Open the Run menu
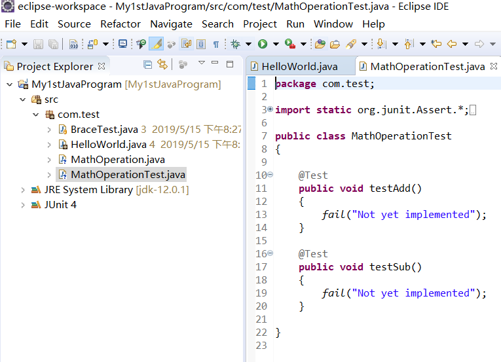Screen dimensions: 501x362 295,24
